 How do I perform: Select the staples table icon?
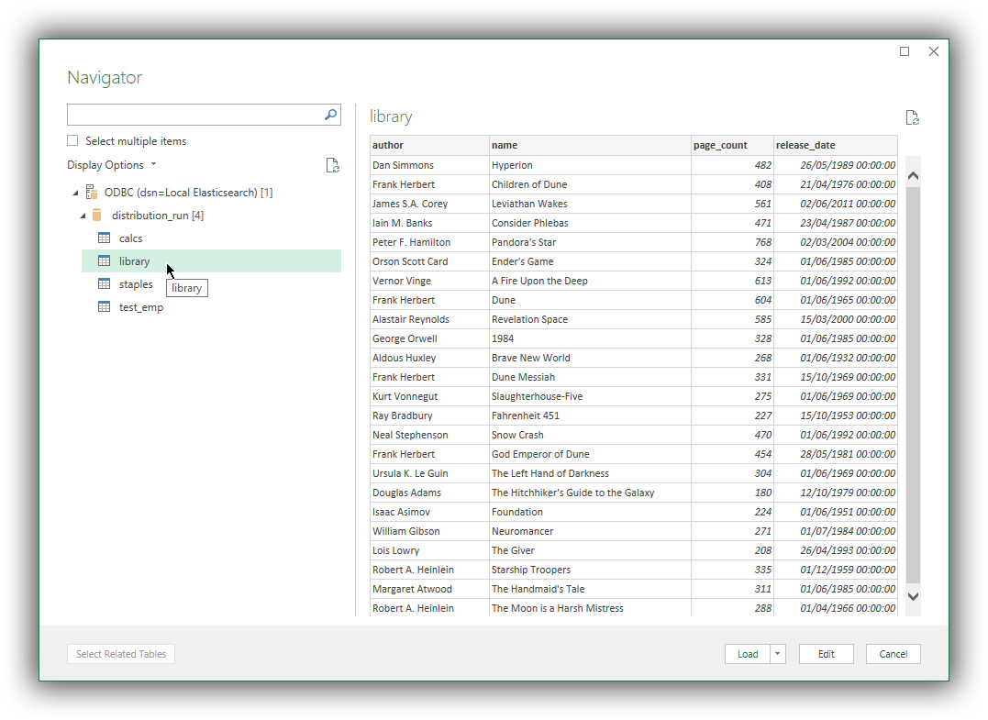click(104, 283)
